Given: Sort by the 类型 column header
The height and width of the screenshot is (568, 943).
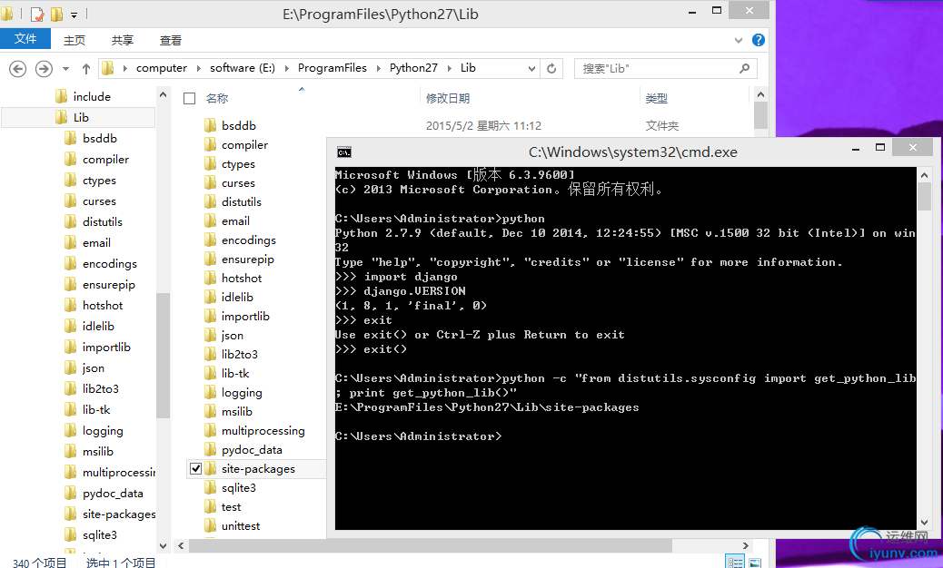Looking at the screenshot, I should point(657,99).
